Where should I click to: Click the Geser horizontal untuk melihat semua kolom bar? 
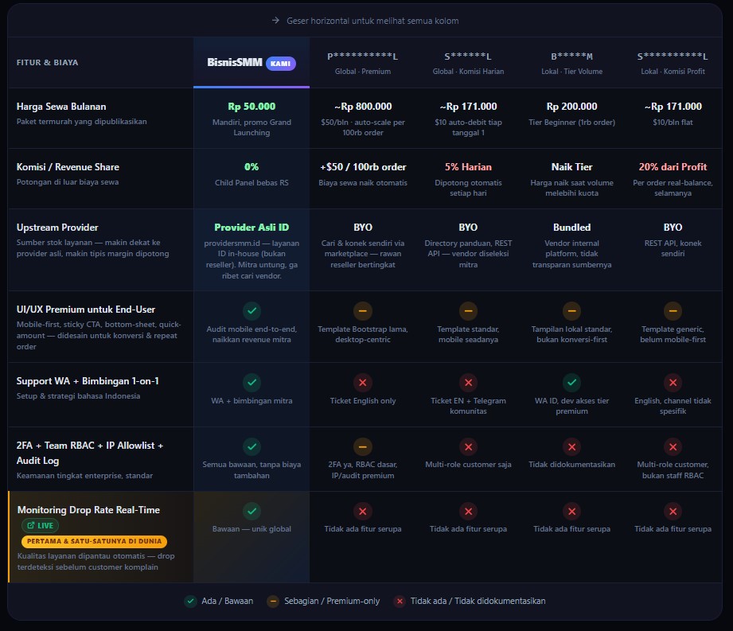(366, 21)
